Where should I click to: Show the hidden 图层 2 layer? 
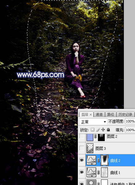click(82, 136)
